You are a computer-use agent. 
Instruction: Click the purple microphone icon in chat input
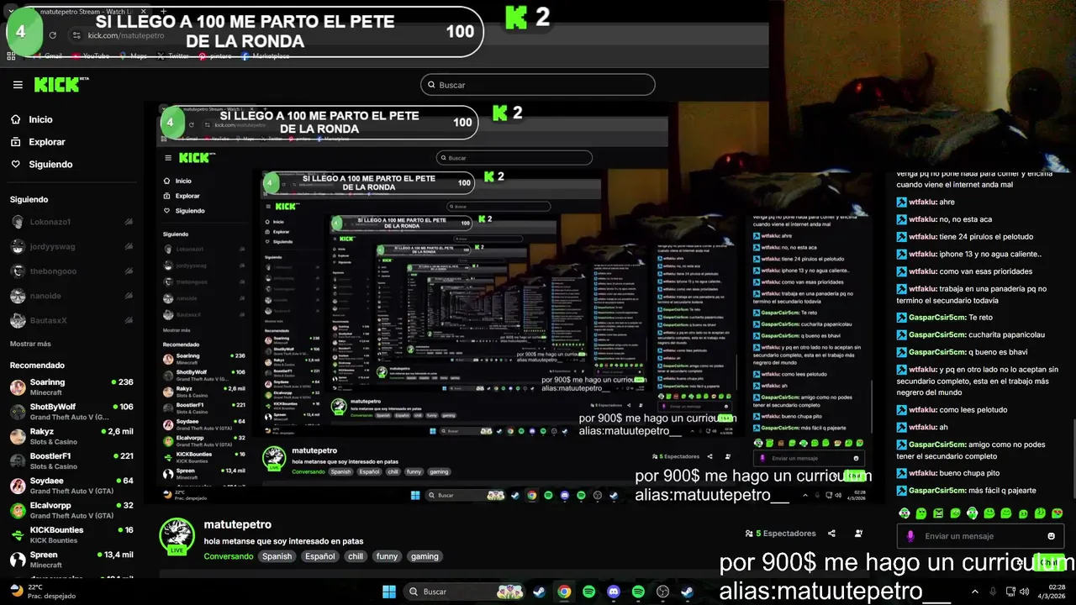[x=910, y=536]
